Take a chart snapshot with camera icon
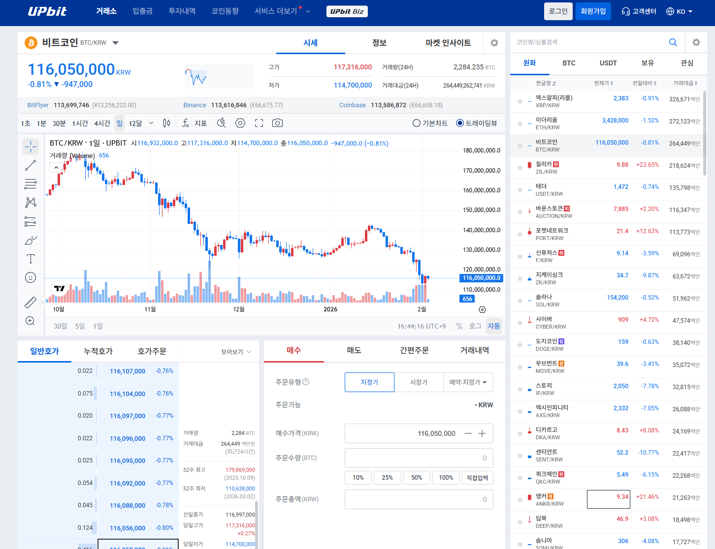 coord(278,123)
